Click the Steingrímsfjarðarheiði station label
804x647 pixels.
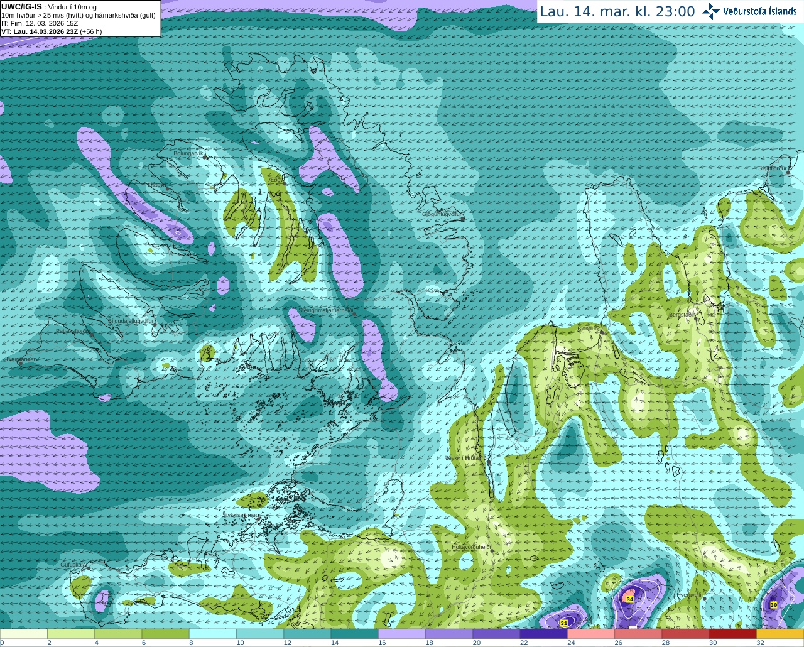click(325, 310)
